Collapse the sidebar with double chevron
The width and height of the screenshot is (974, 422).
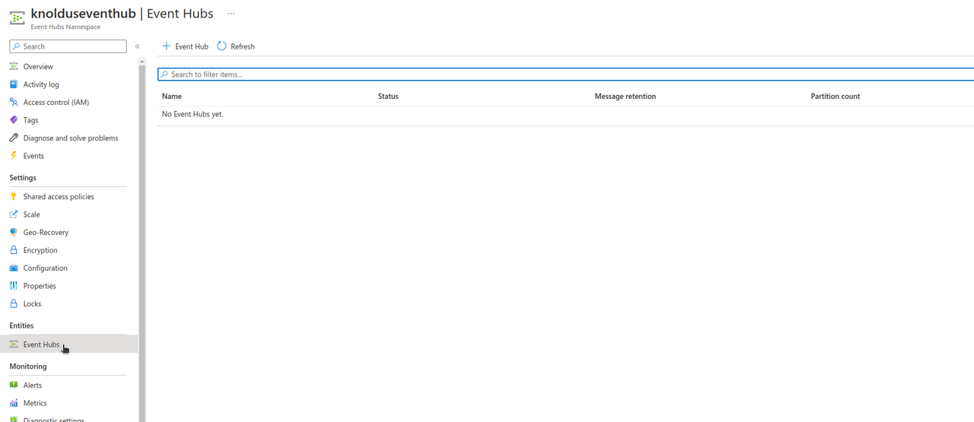[x=137, y=46]
